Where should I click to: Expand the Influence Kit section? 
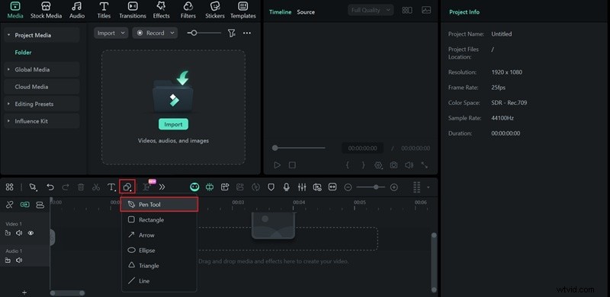(x=9, y=121)
